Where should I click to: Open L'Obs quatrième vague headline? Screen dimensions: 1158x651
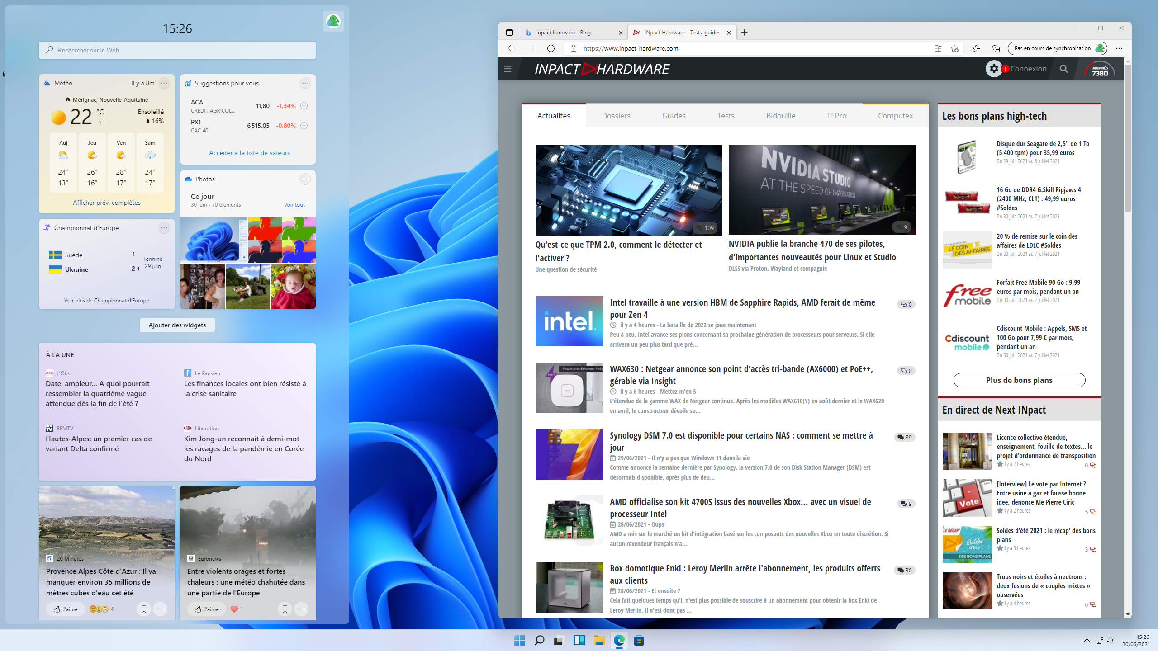[98, 393]
